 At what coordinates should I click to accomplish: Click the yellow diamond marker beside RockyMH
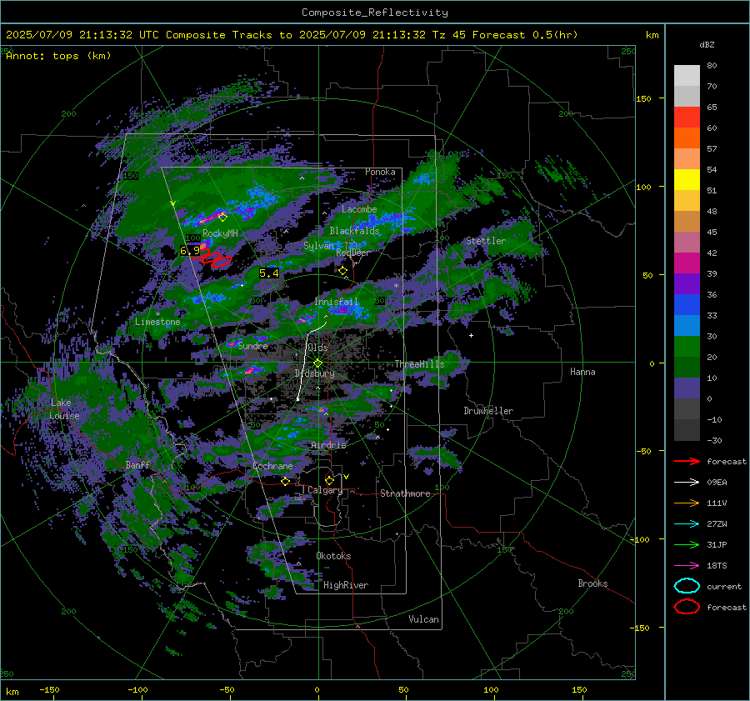pyautogui.click(x=222, y=218)
